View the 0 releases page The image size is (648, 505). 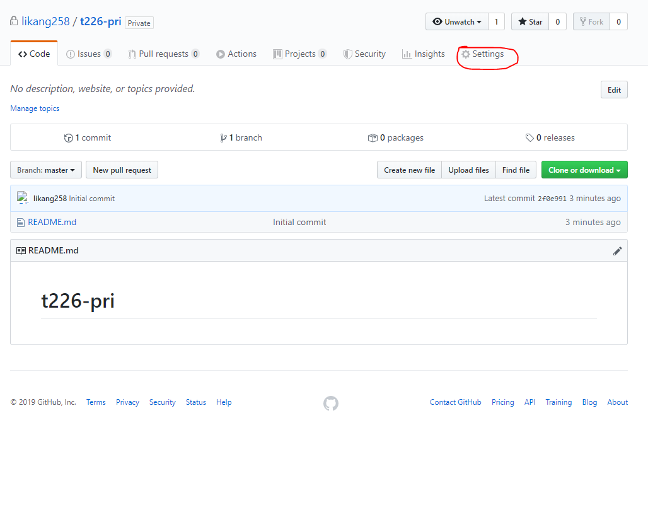[550, 137]
